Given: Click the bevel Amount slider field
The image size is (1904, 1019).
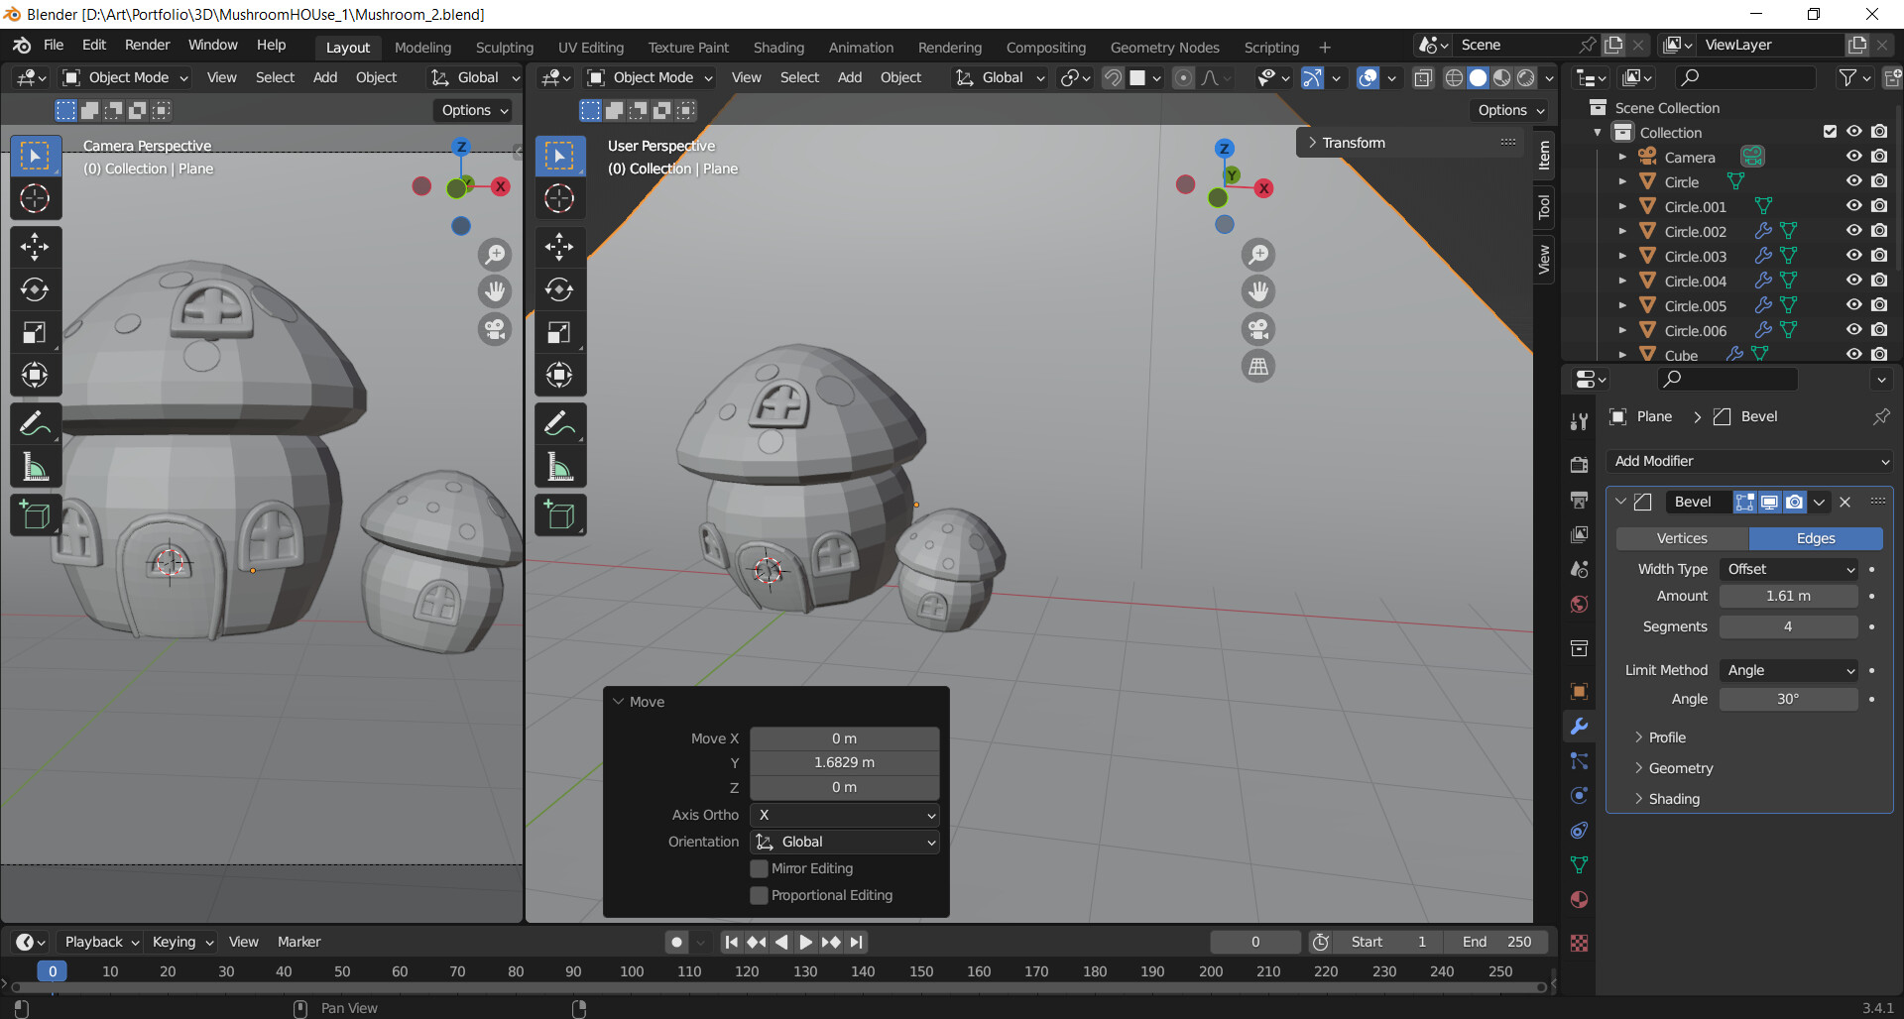Looking at the screenshot, I should click(x=1788, y=596).
